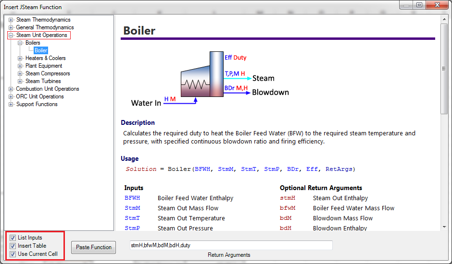
Task: Expand Combustion Unit Operations plus icon
Action: point(11,89)
